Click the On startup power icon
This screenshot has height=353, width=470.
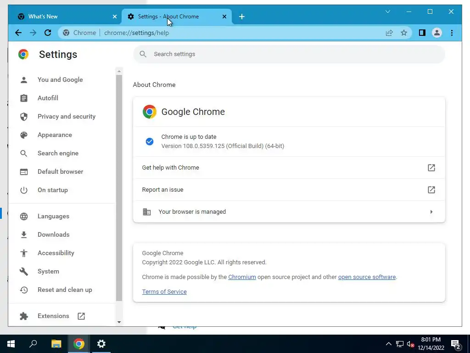[24, 190]
